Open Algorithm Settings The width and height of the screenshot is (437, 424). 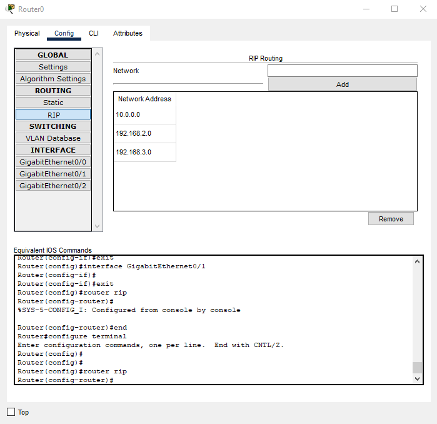point(53,79)
